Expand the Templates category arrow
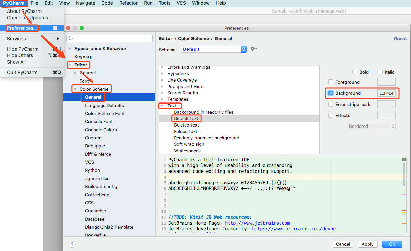411x251 pixels. [x=162, y=99]
